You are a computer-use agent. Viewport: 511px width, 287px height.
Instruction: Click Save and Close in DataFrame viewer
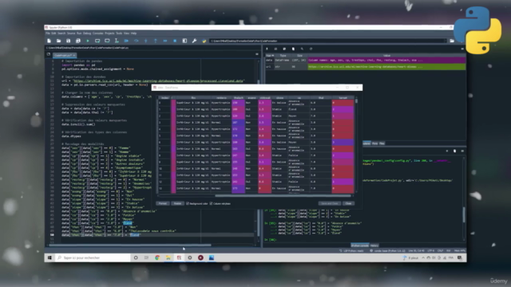(x=330, y=204)
